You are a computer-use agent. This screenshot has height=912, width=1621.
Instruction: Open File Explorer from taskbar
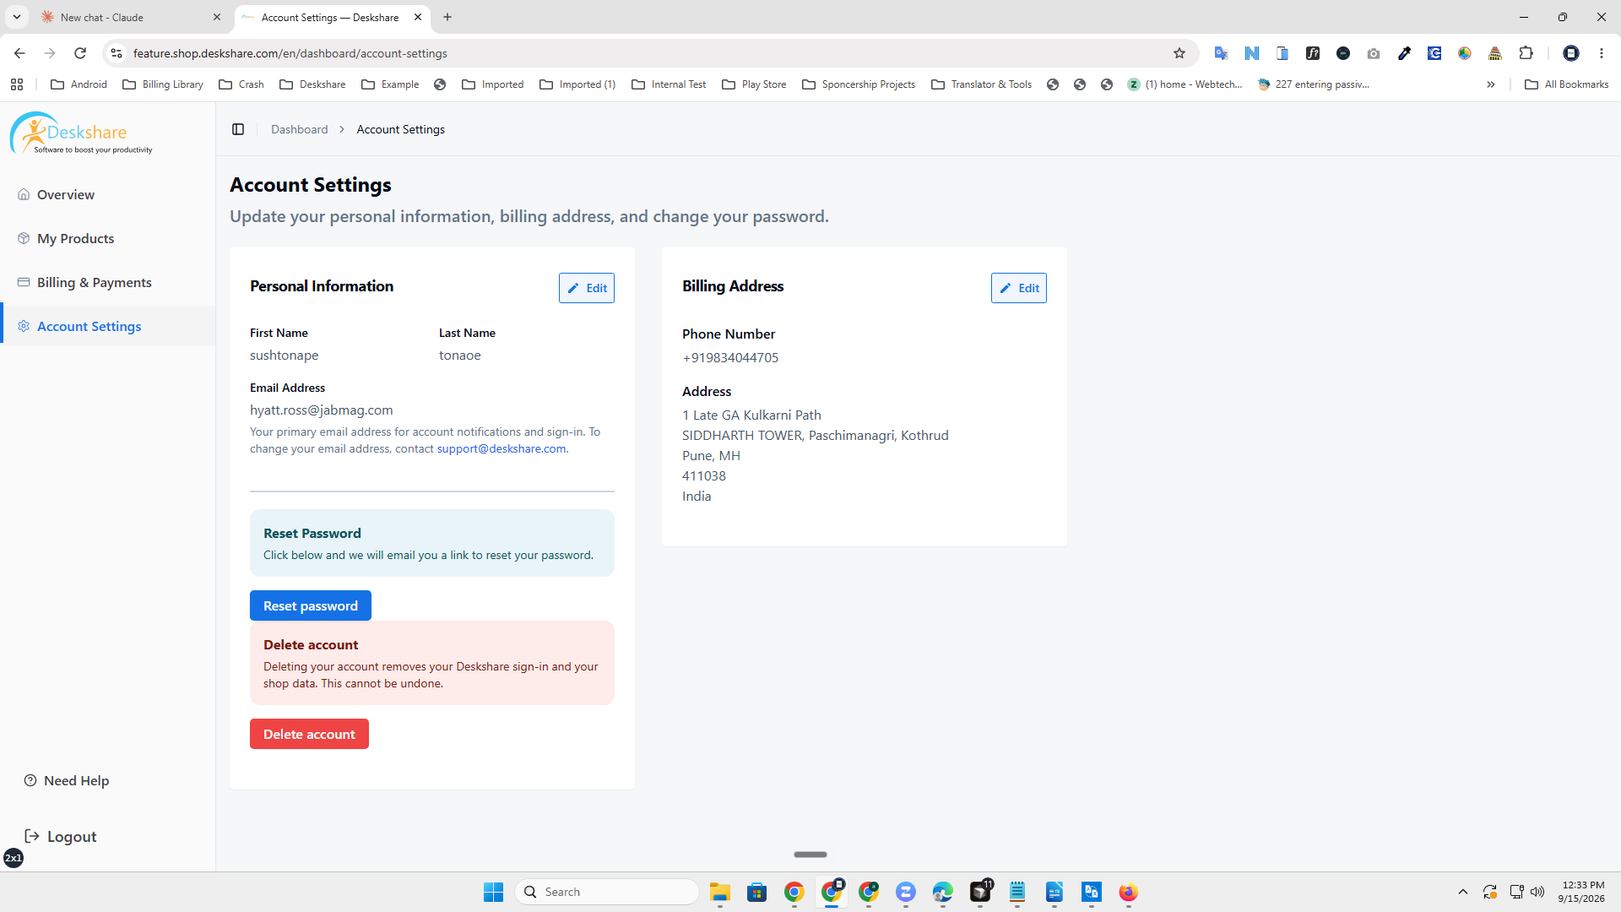click(x=720, y=892)
